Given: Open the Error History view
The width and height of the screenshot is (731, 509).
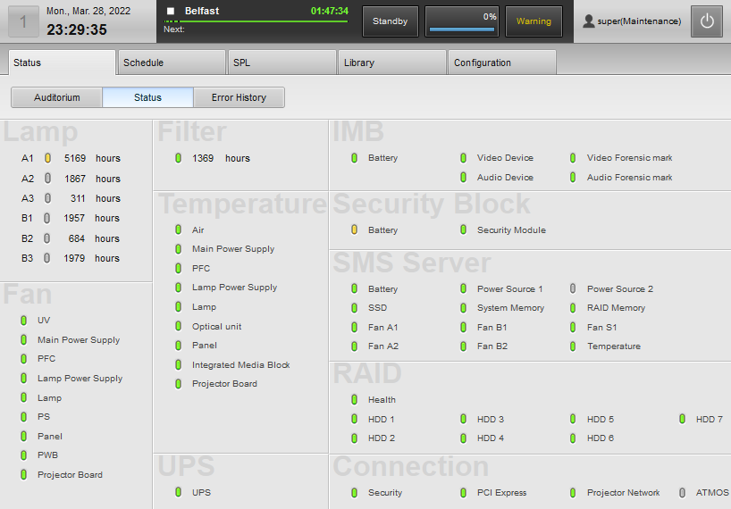Looking at the screenshot, I should pos(239,97).
